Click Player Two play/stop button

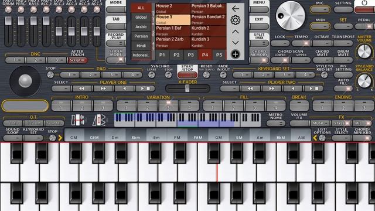pos(313,89)
